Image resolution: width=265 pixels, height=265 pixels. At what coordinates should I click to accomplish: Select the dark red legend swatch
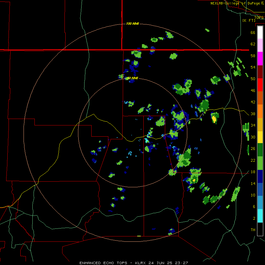(x=260, y=72)
